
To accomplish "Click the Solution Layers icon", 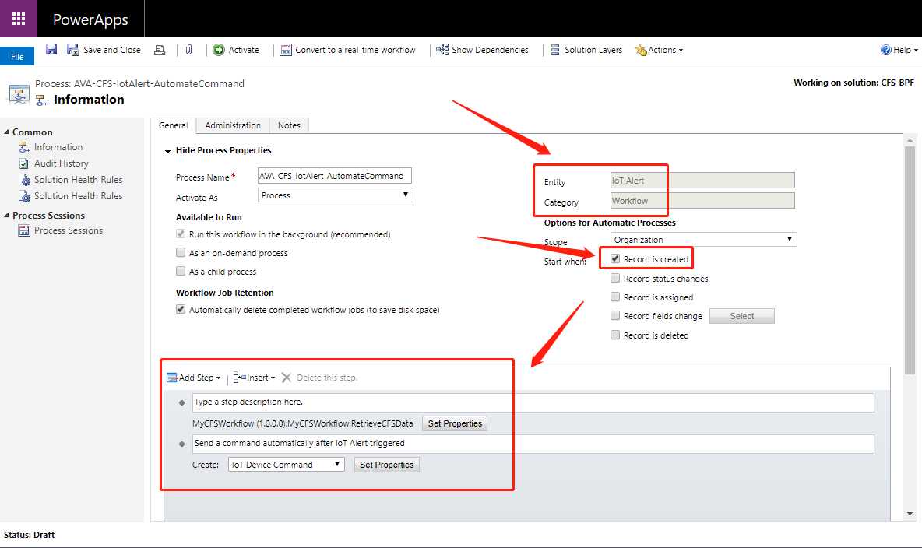I will (x=555, y=50).
